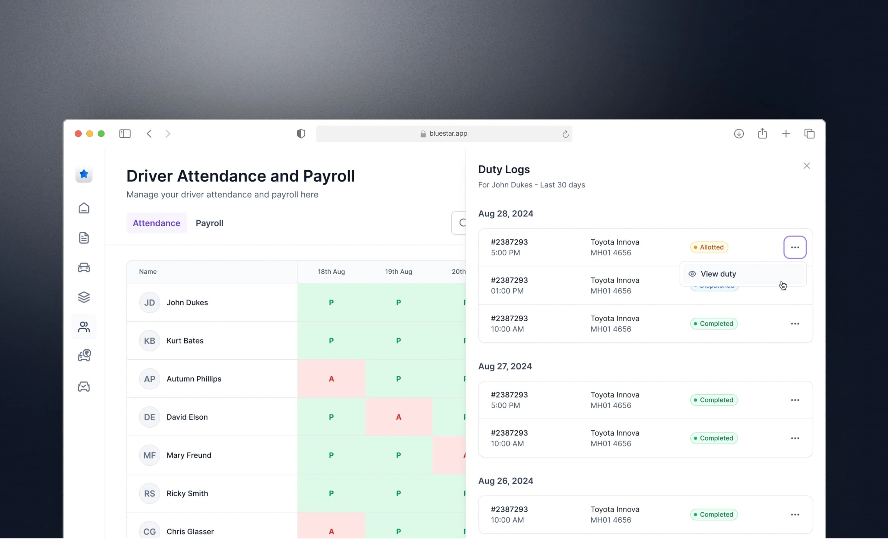This screenshot has height=539, width=888.
Task: Open the ellipsis menu on Aug 26 completed duty
Action: point(795,515)
